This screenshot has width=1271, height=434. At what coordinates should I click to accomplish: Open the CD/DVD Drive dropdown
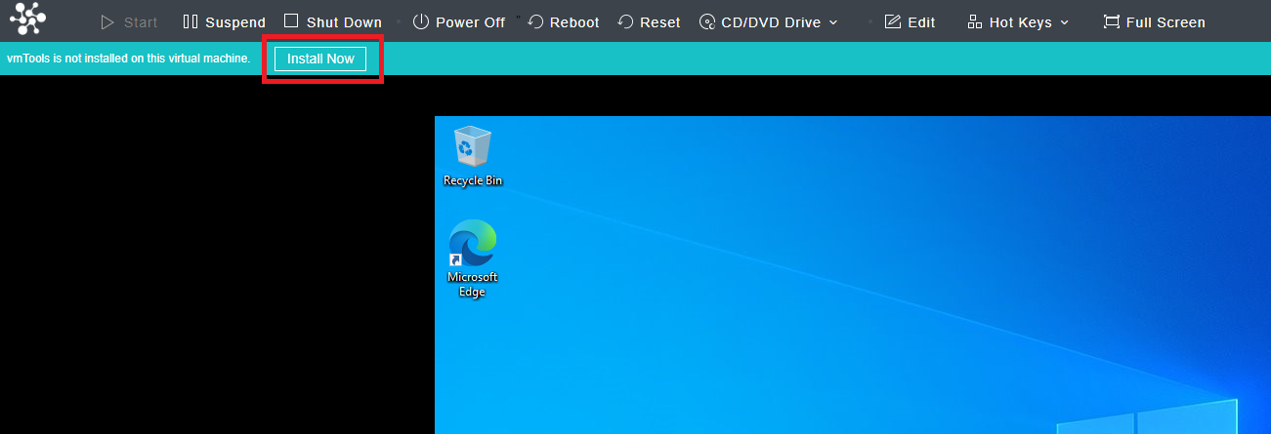tap(769, 21)
